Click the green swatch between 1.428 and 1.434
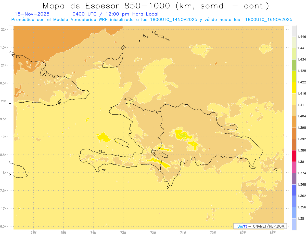 tap(294, 65)
